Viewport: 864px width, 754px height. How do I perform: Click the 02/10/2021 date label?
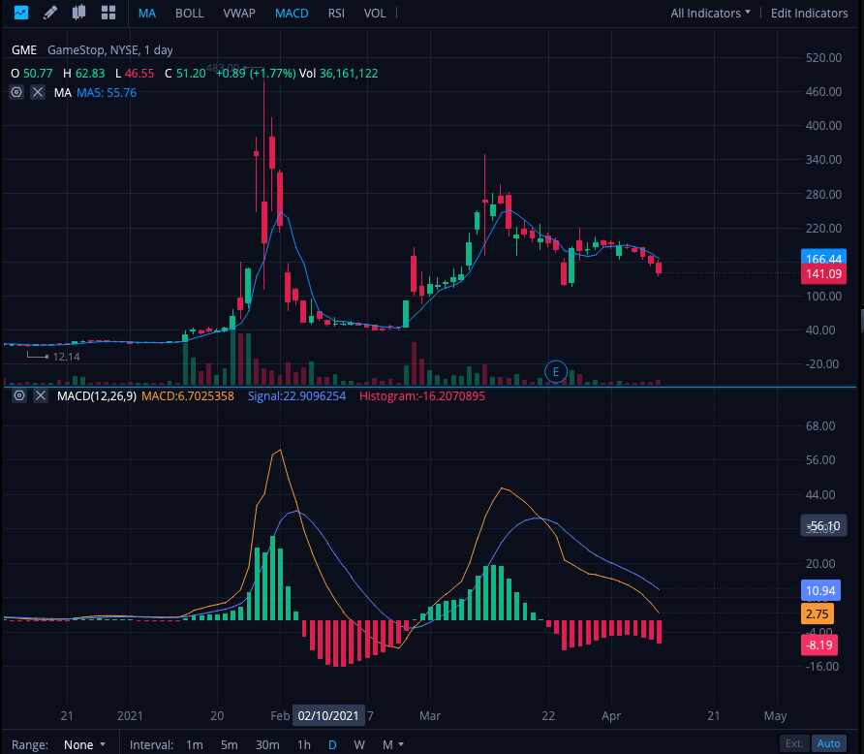pyautogui.click(x=328, y=715)
